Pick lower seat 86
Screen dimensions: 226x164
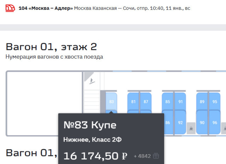pos(168,123)
